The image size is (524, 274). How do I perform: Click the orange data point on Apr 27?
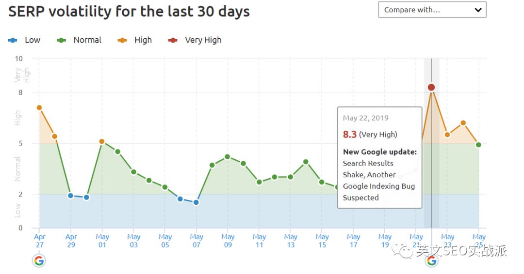tap(39, 107)
